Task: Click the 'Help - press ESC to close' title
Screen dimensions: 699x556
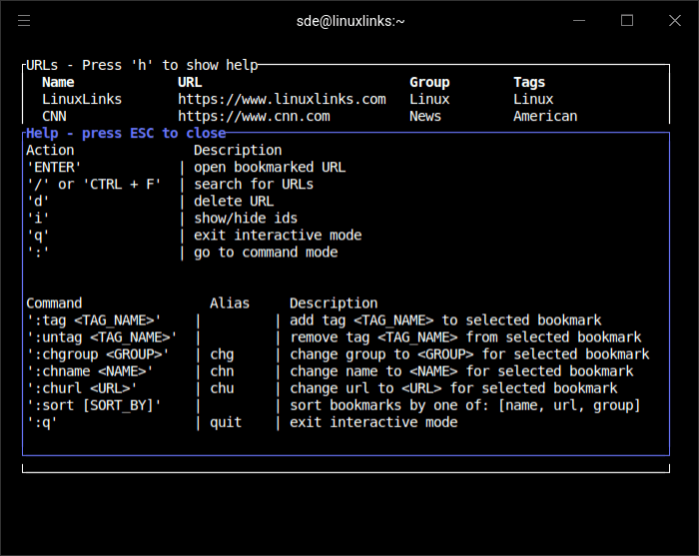Action: (126, 133)
